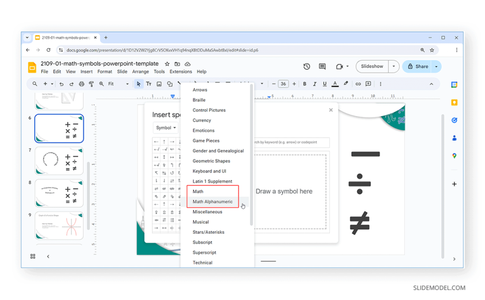Click the shape tool icon

tap(169, 84)
